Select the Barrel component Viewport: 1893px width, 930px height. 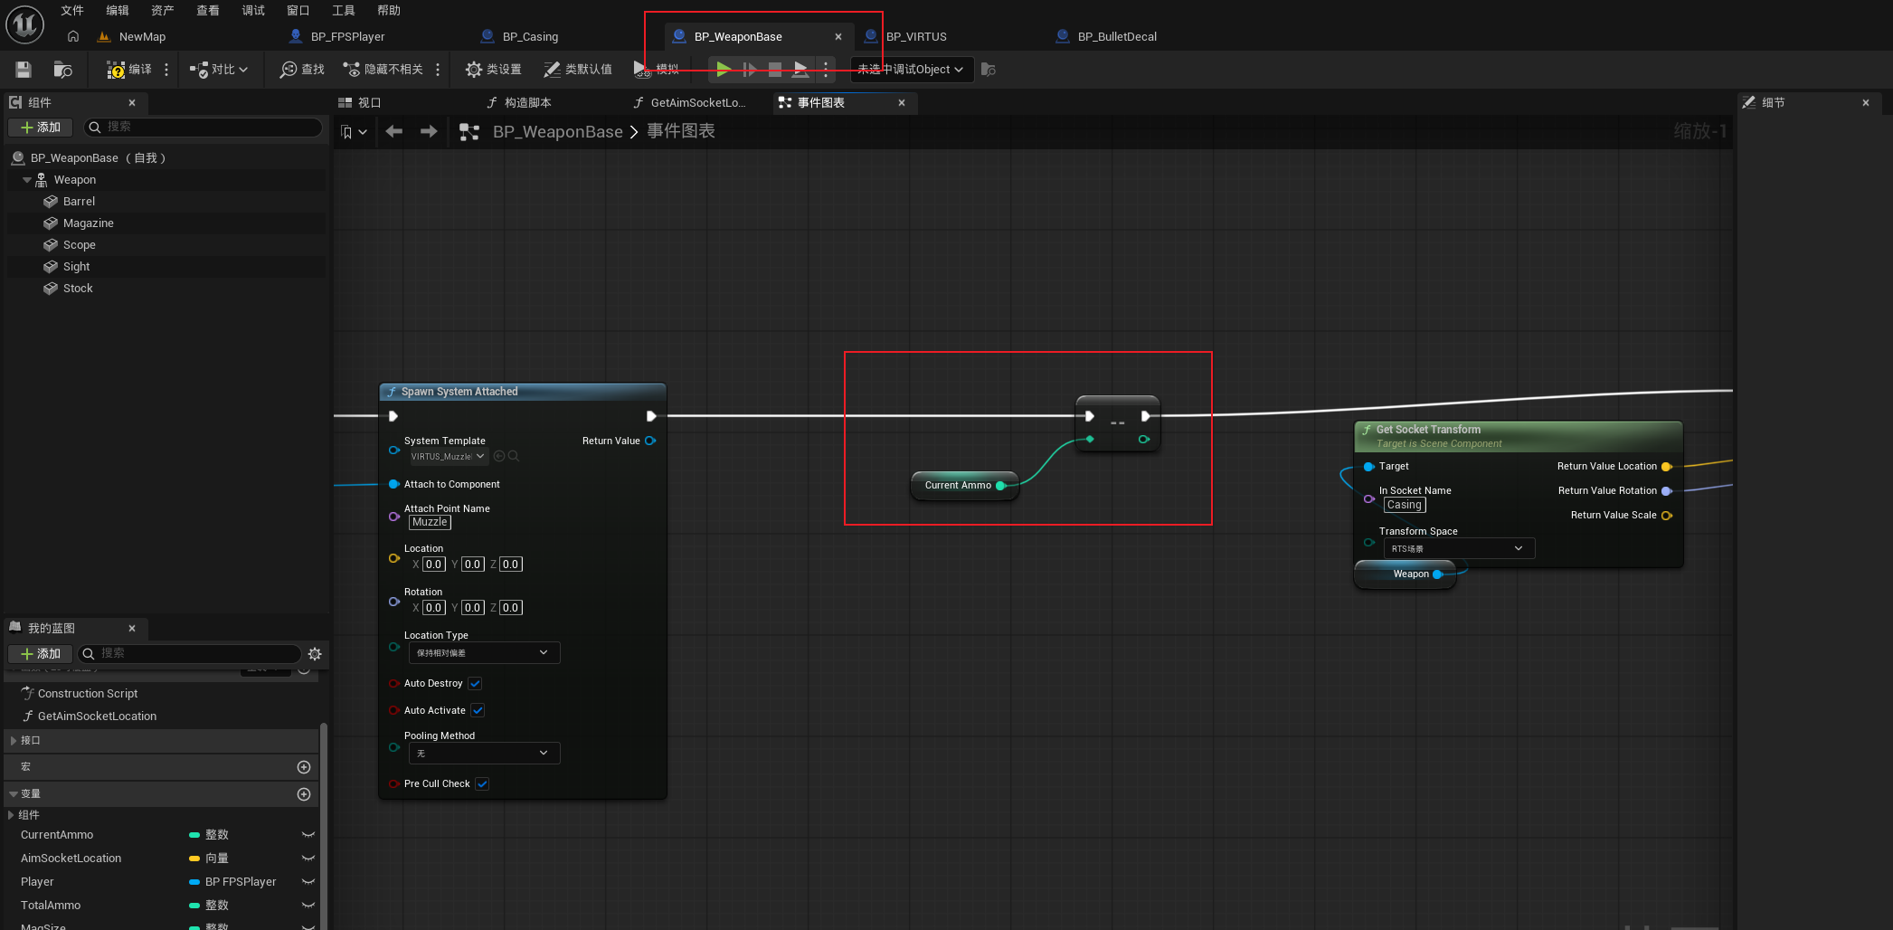pyautogui.click(x=79, y=202)
